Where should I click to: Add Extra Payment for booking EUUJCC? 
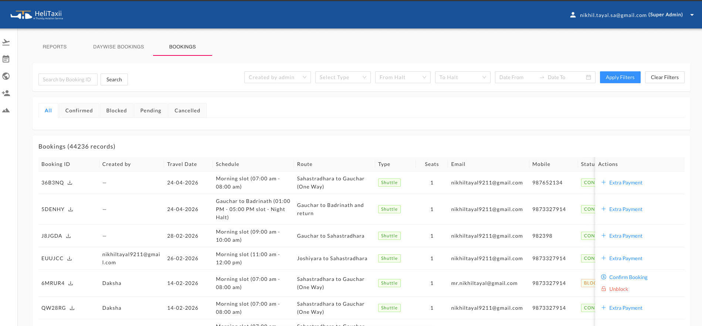click(622, 258)
